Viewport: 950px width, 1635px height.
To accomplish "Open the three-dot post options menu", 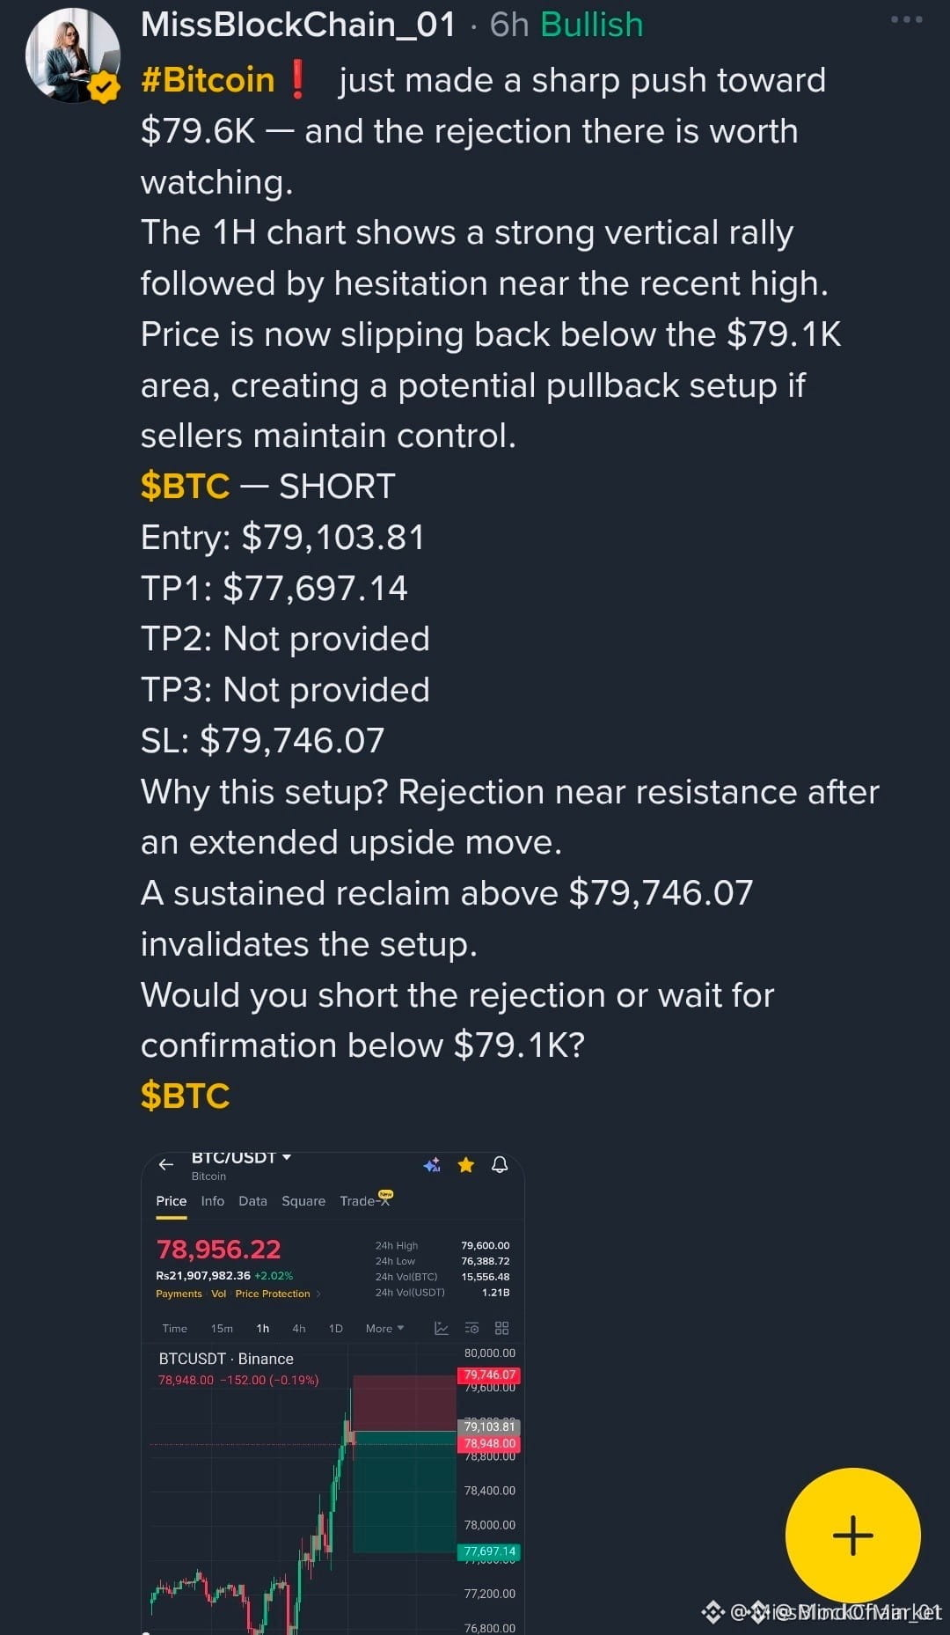I will pos(906,19).
